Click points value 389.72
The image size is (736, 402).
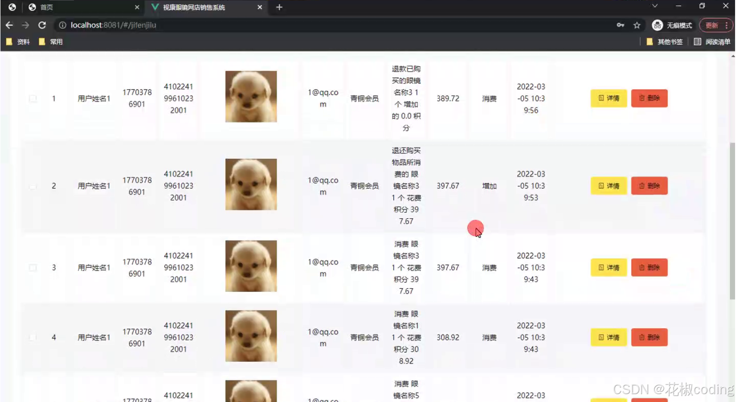point(448,99)
